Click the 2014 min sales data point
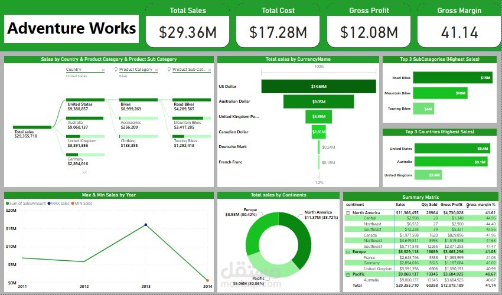This screenshot has height=295, width=502. [x=207, y=281]
